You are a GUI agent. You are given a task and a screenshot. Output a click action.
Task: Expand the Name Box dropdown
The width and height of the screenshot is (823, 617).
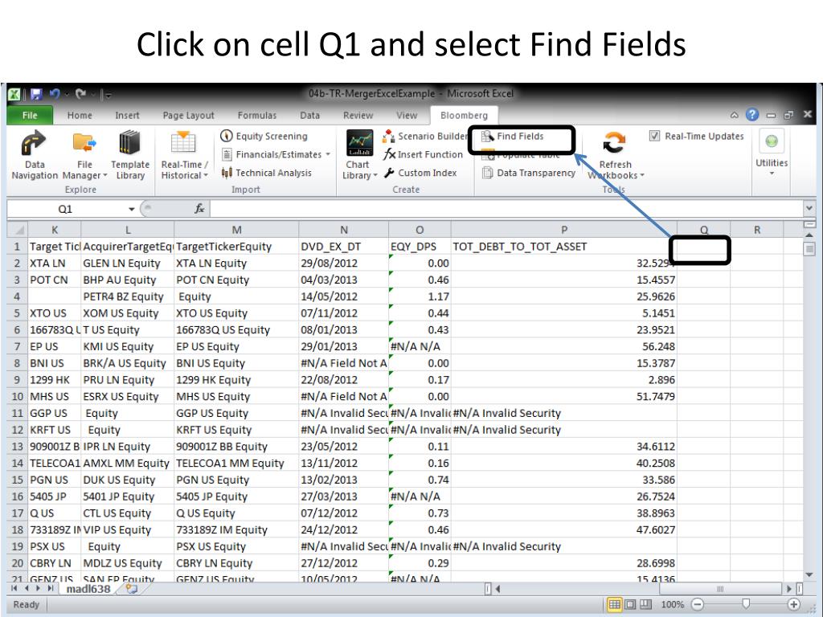click(131, 209)
